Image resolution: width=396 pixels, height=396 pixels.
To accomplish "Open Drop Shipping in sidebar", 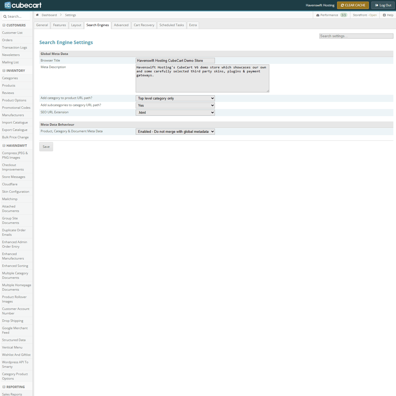I will click(13, 321).
